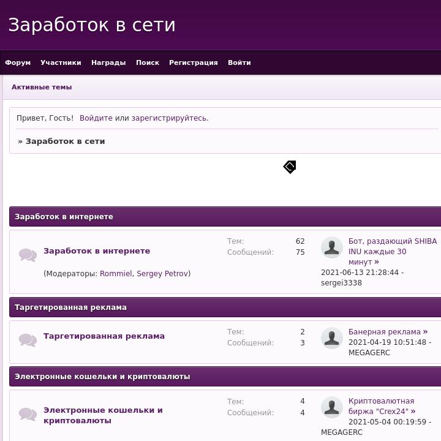Image resolution: width=441 pixels, height=441 pixels.
Task: Open the Награды menu item
Action: 108,62
